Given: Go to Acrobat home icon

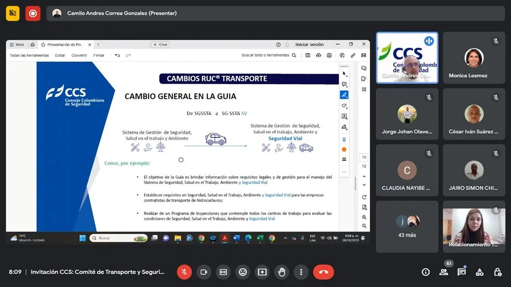Looking at the screenshot, I should click(33, 44).
